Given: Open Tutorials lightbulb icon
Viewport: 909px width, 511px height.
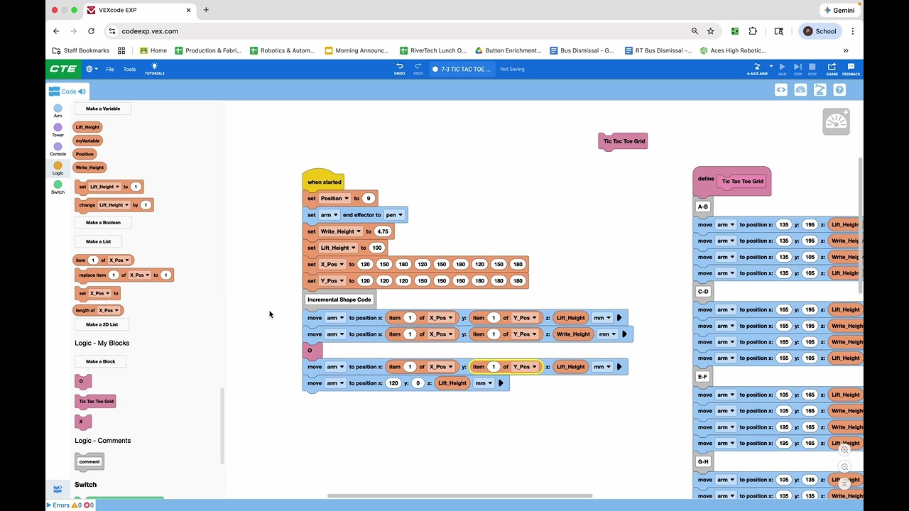Looking at the screenshot, I should tap(155, 69).
